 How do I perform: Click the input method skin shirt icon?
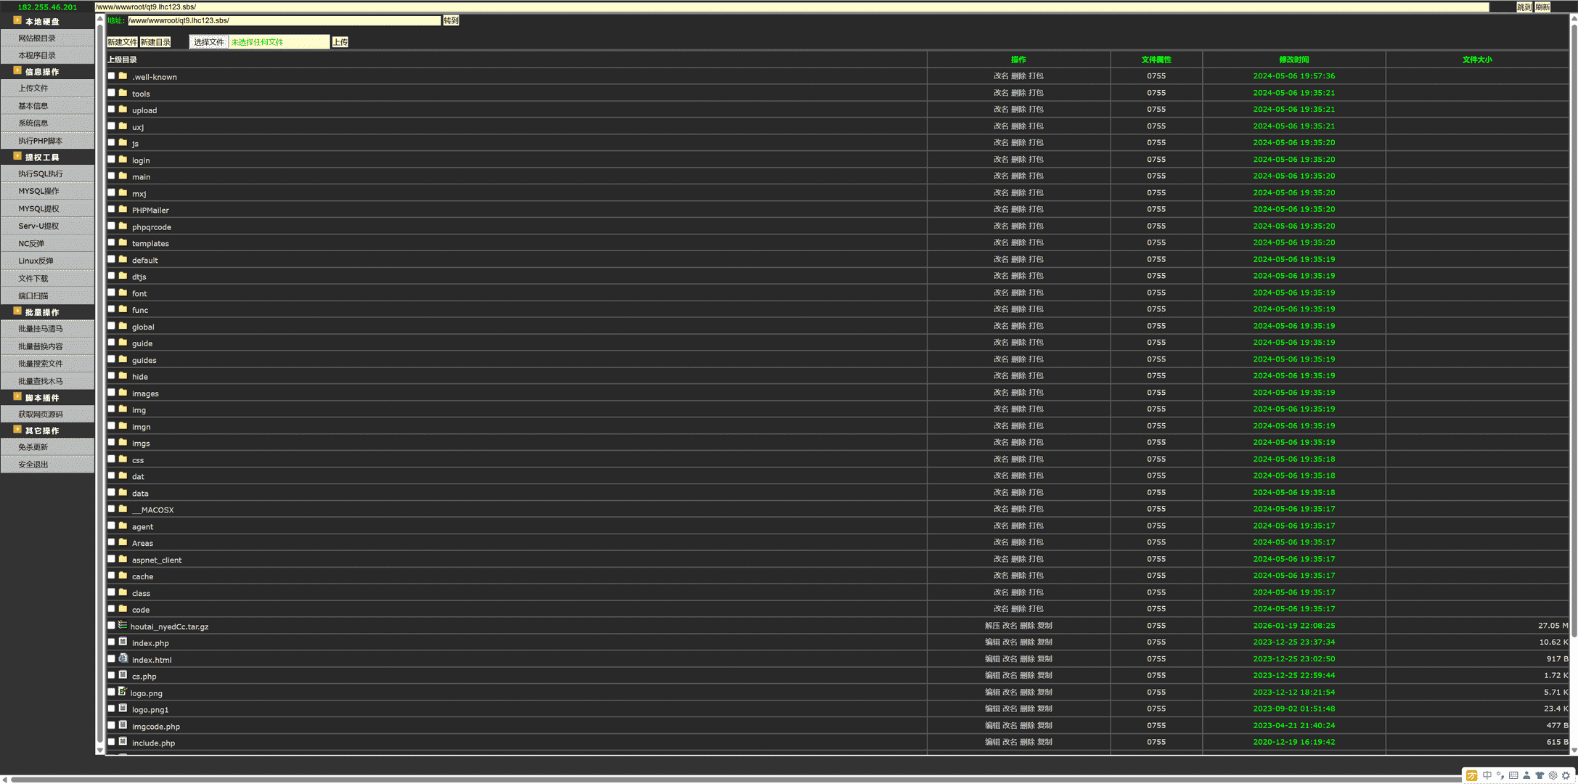1540,775
